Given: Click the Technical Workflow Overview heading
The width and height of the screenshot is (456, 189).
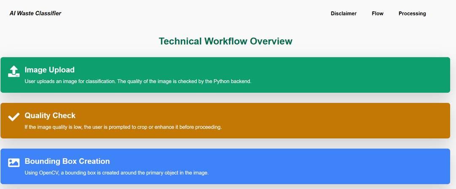Looking at the screenshot, I should (225, 41).
